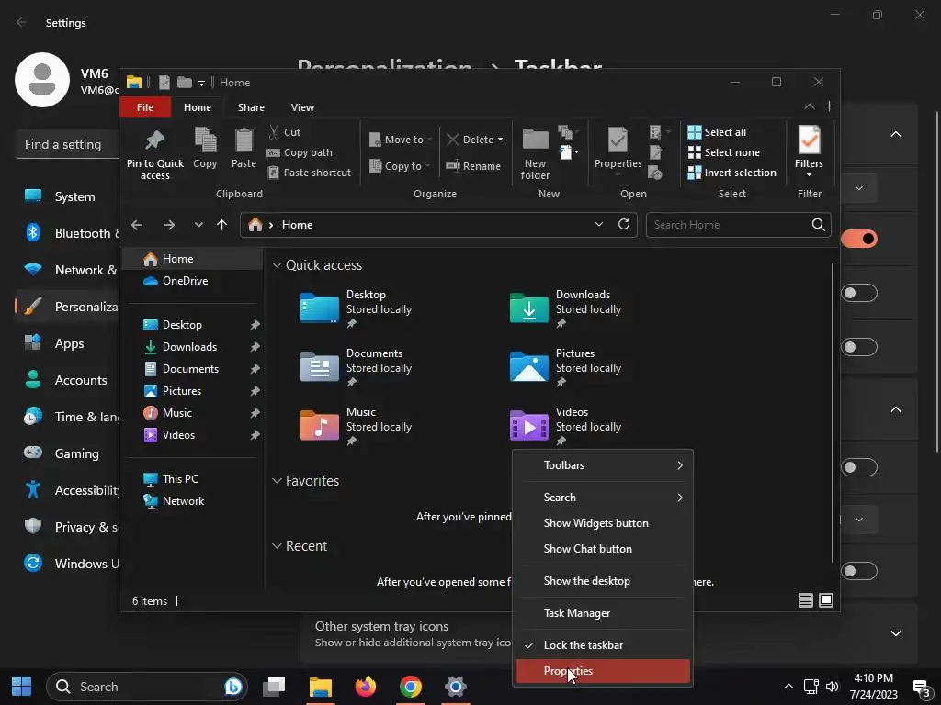Select Cut in the Clipboard group
The width and height of the screenshot is (941, 705).
coord(285,132)
